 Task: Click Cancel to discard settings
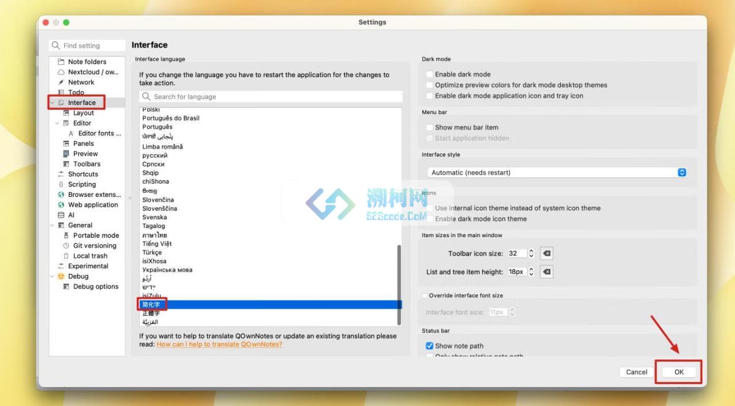pyautogui.click(x=636, y=372)
